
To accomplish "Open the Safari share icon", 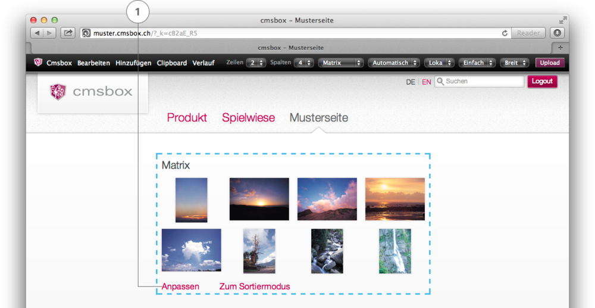I will tap(68, 33).
